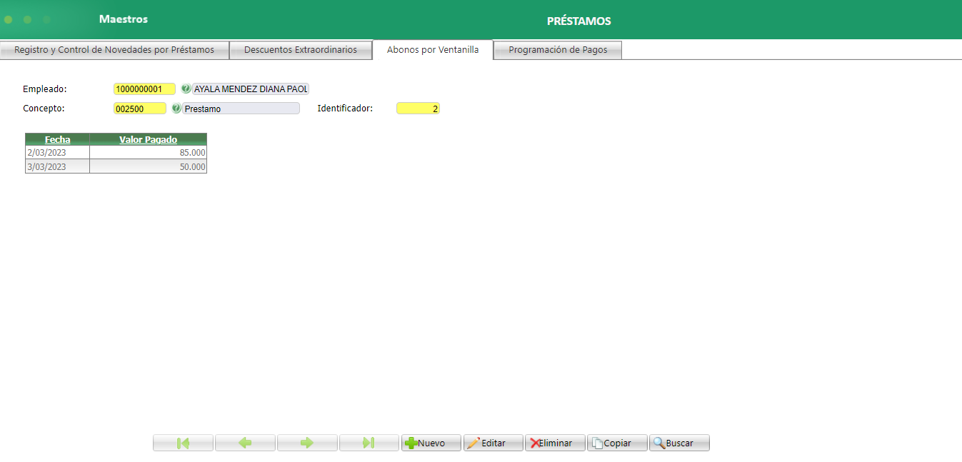
Task: Switch to the Programación de Pagos tab
Action: (558, 49)
